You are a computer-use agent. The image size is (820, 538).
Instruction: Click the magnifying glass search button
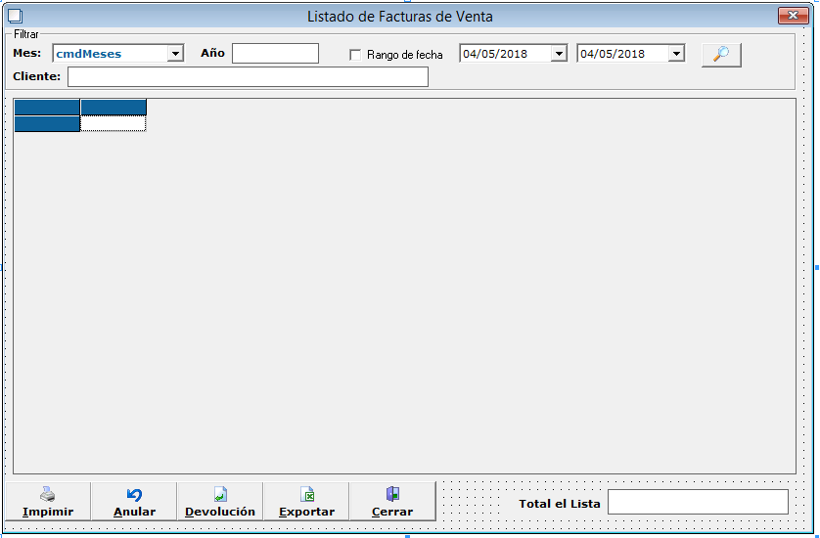(x=721, y=55)
